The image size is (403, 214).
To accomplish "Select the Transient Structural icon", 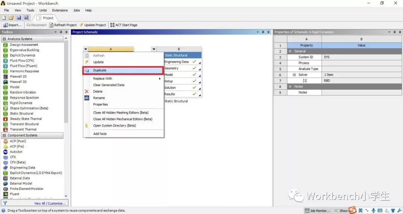I will point(5,124).
